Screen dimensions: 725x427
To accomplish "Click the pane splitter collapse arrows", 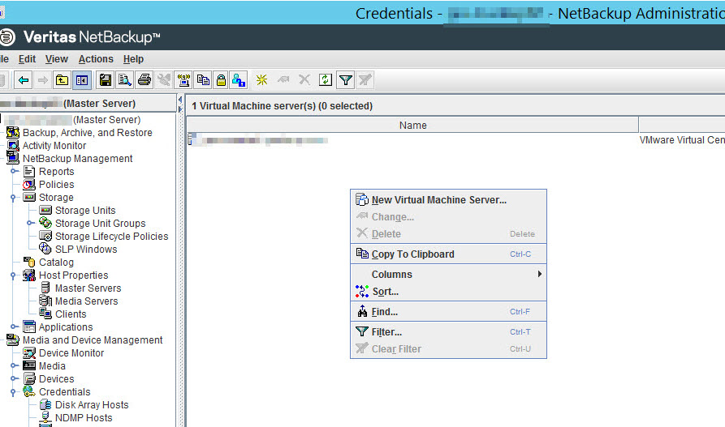I will click(180, 104).
